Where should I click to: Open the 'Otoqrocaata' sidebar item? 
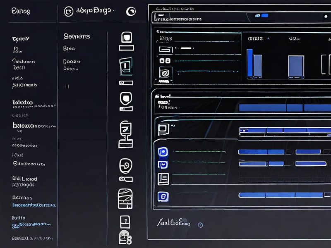[x=29, y=164]
